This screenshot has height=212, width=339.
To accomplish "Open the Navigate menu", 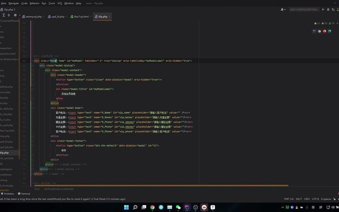I will pyautogui.click(x=14, y=3).
